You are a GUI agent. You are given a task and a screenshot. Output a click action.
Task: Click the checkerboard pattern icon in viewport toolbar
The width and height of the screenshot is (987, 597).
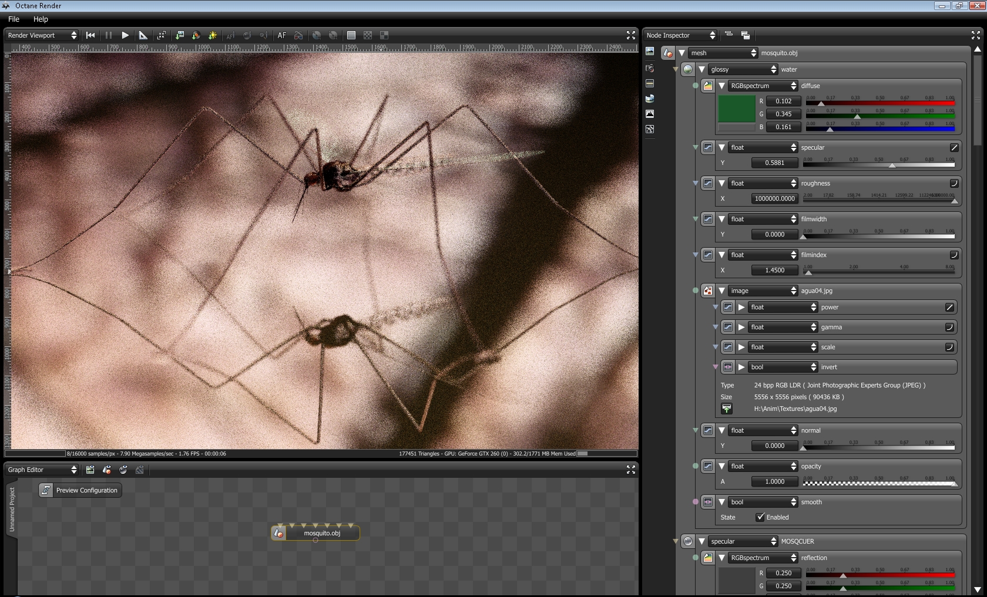coord(368,35)
